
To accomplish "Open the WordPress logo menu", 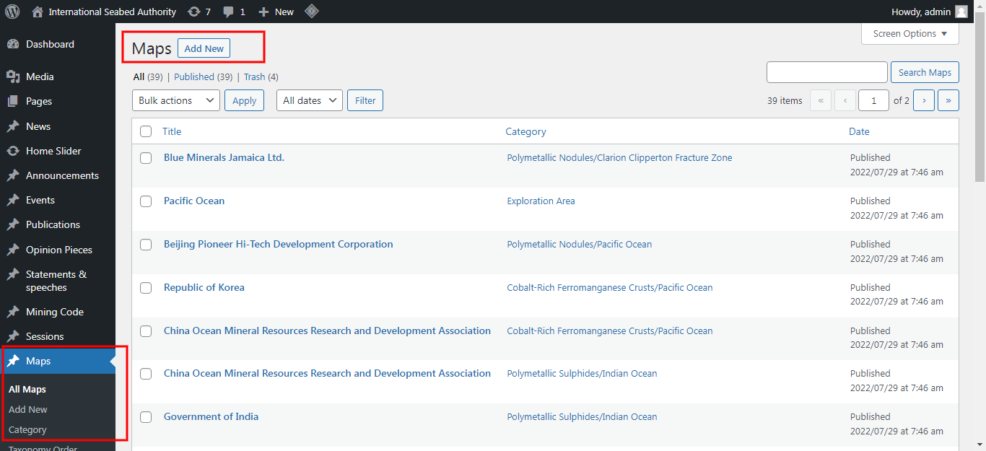I will (12, 12).
